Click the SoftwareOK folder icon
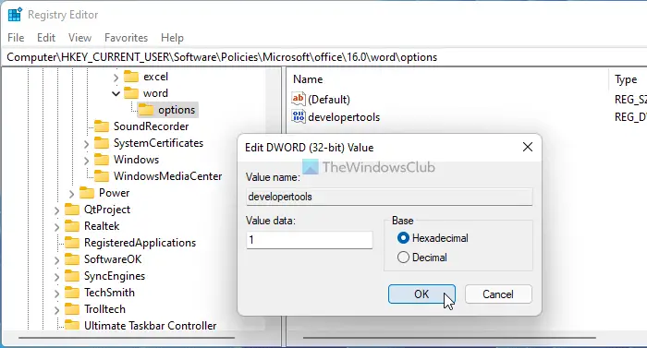The height and width of the screenshot is (348, 647). click(x=72, y=259)
